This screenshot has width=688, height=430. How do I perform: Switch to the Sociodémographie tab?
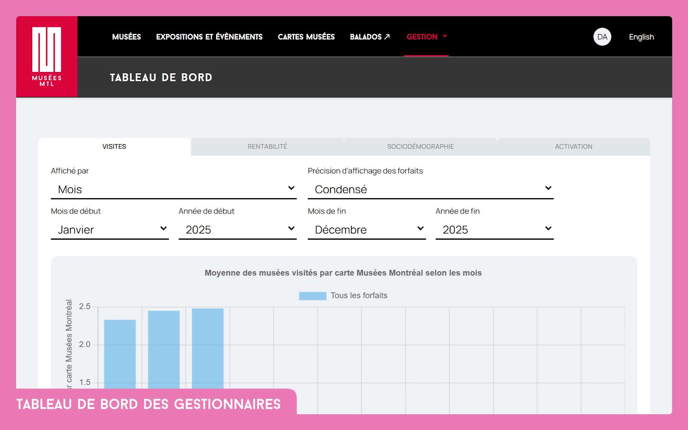click(420, 147)
